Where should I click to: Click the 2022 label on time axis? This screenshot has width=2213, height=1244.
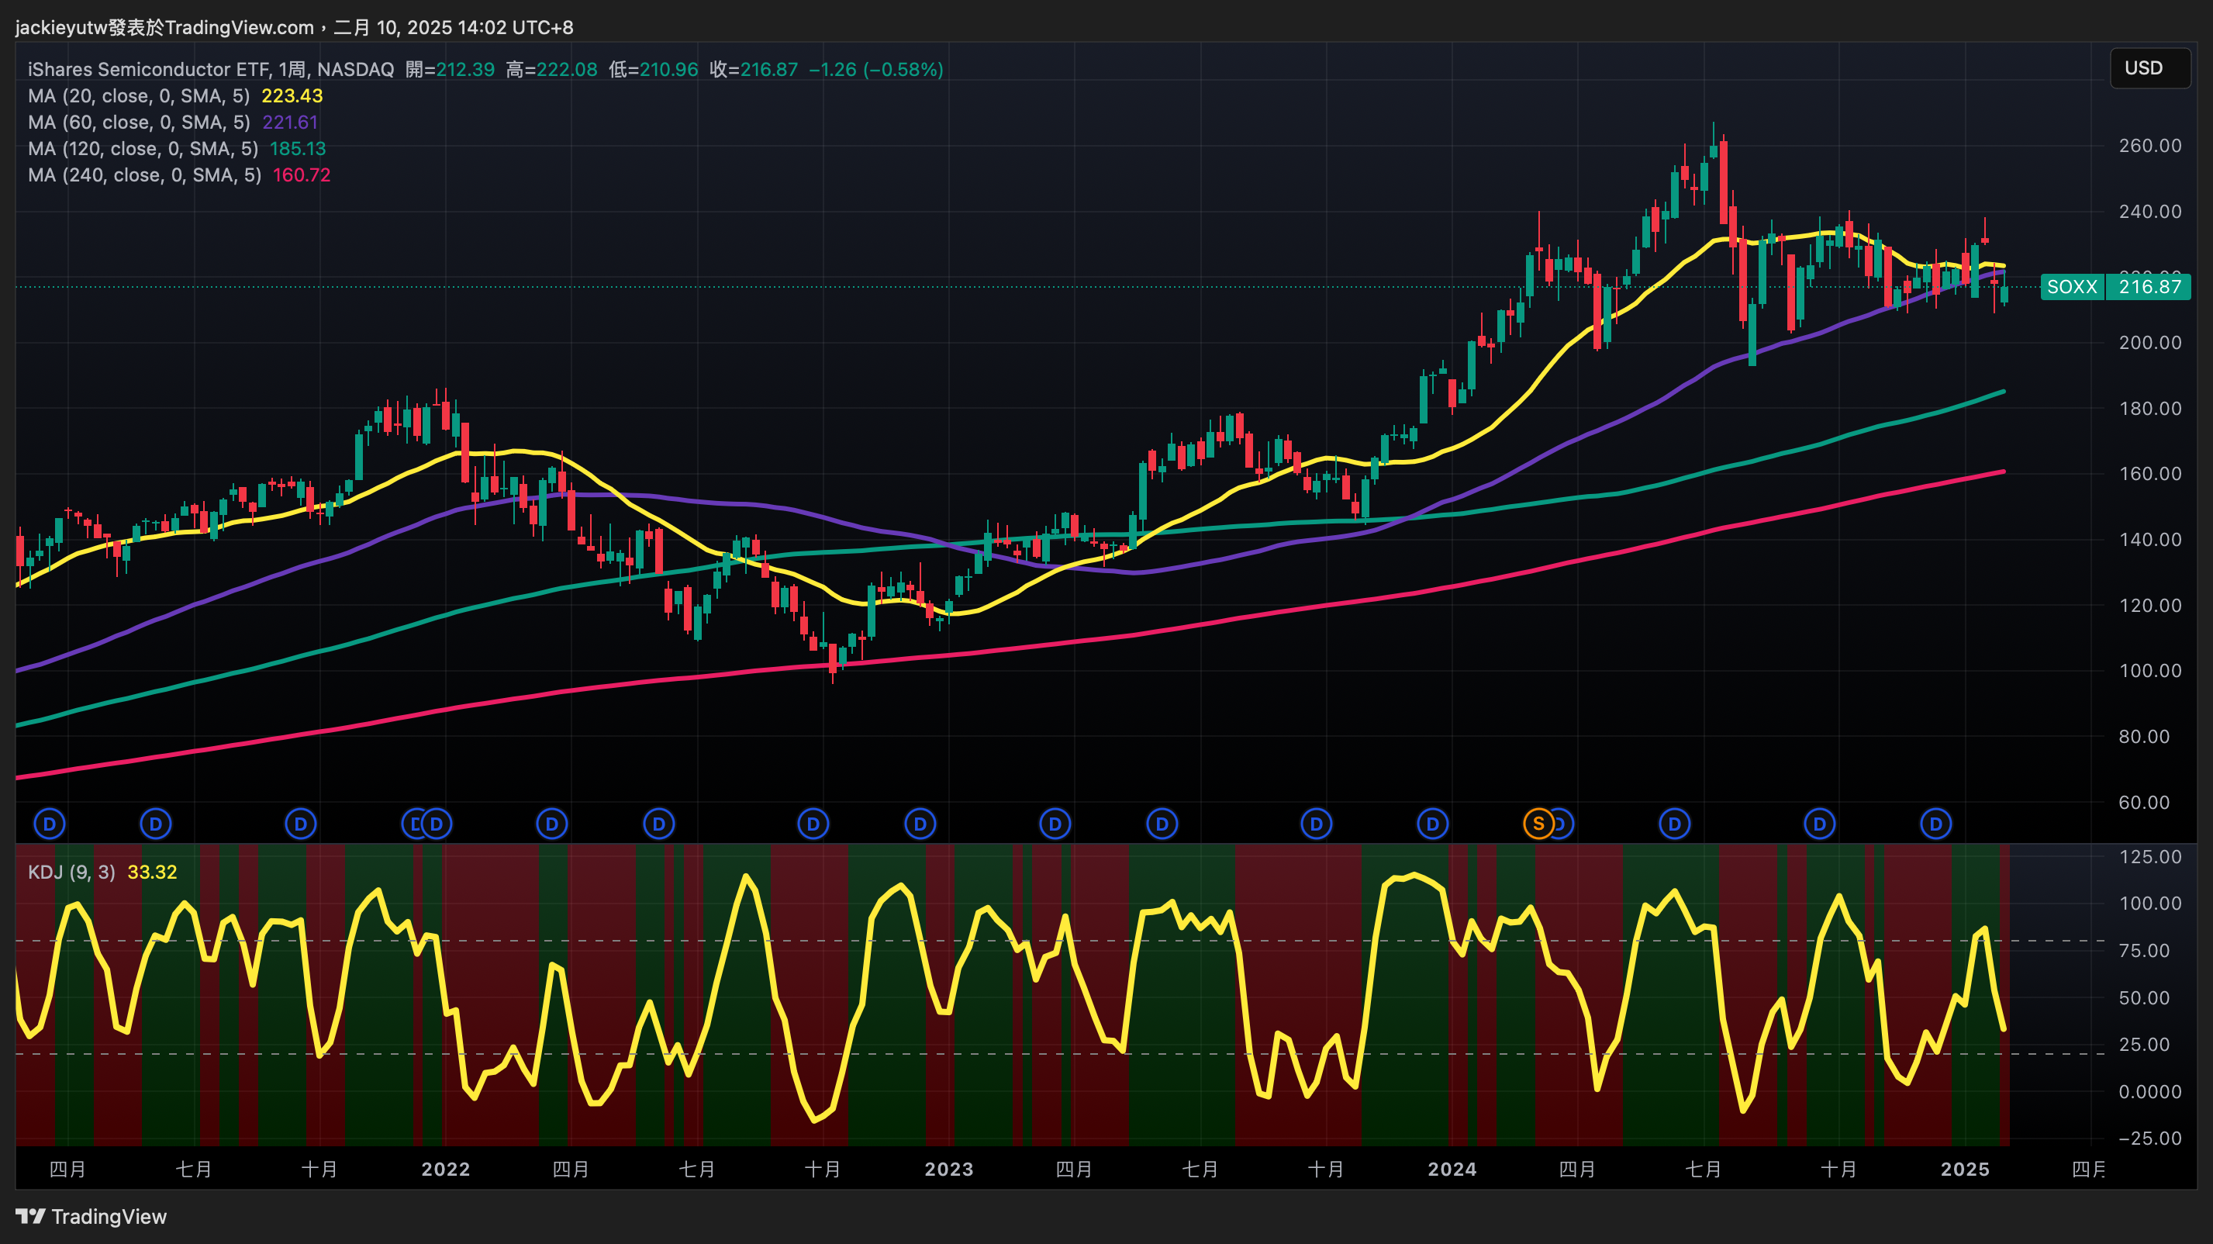[445, 1170]
